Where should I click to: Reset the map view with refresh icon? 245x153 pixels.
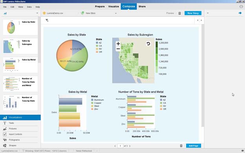coord(148,44)
